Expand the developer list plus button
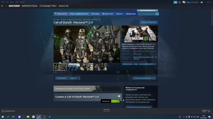 [x=156, y=57]
